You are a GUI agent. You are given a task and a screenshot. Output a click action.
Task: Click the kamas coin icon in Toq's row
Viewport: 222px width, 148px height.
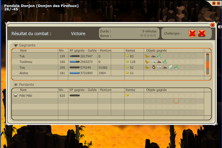point(127,67)
